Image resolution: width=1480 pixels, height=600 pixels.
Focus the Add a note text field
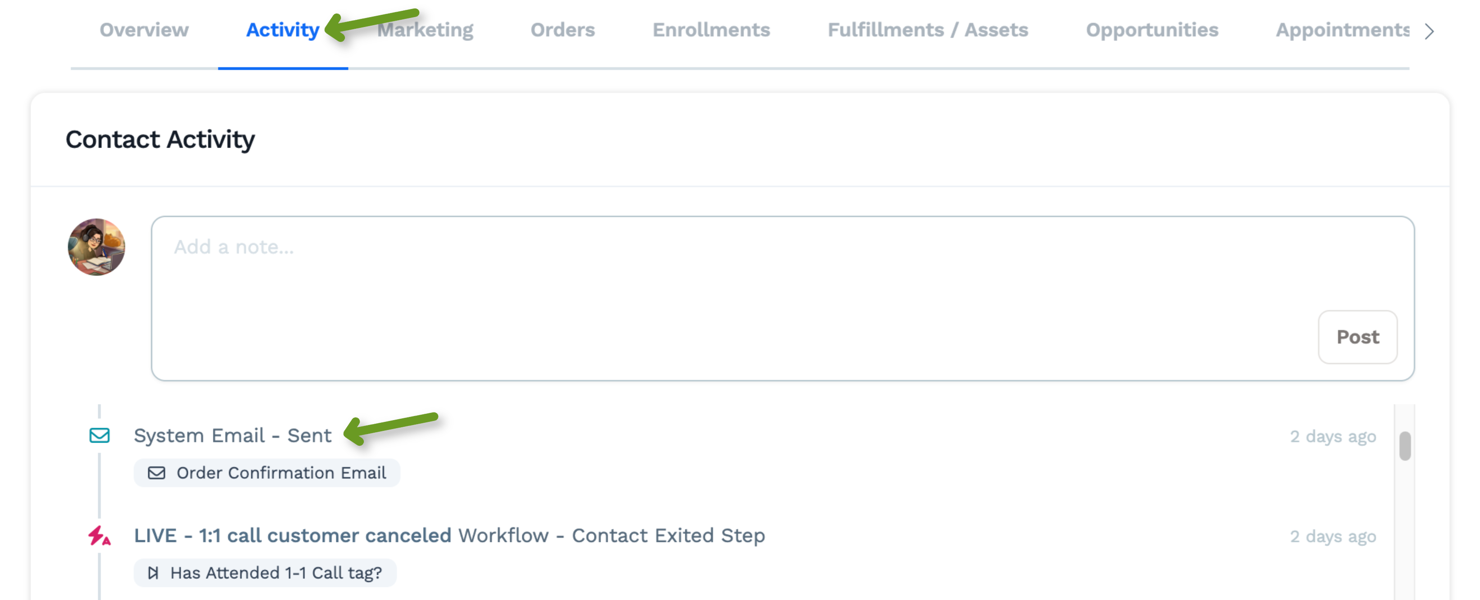tap(783, 298)
